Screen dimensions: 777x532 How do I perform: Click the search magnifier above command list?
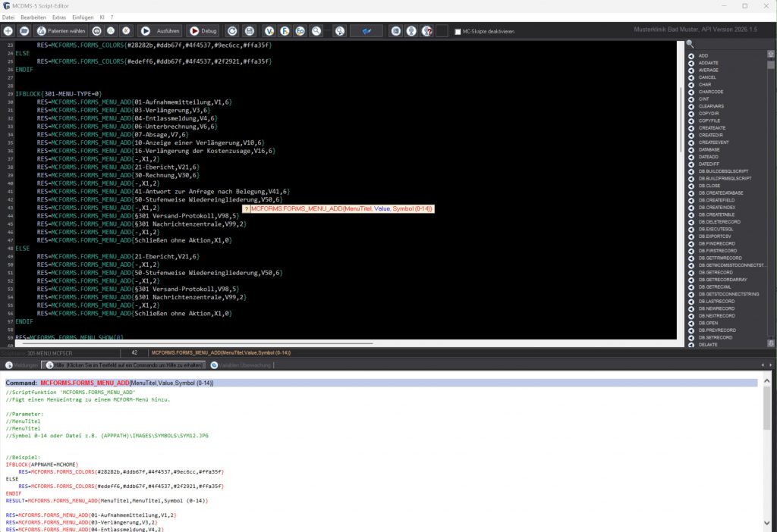[690, 44]
